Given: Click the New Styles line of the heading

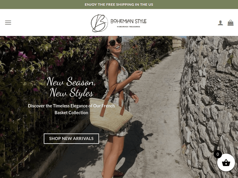Looking at the screenshot, I should coord(71,93).
